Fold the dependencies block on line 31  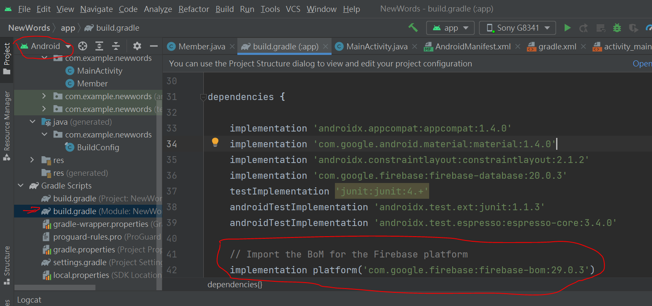(x=203, y=97)
